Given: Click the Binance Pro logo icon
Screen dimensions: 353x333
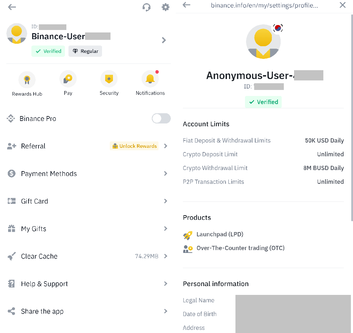Looking at the screenshot, I should pos(11,119).
